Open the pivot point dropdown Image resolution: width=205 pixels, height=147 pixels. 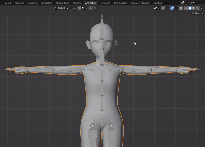73,8
